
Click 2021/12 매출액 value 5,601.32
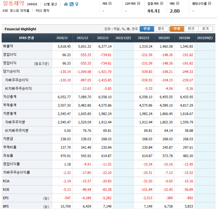point(84,47)
